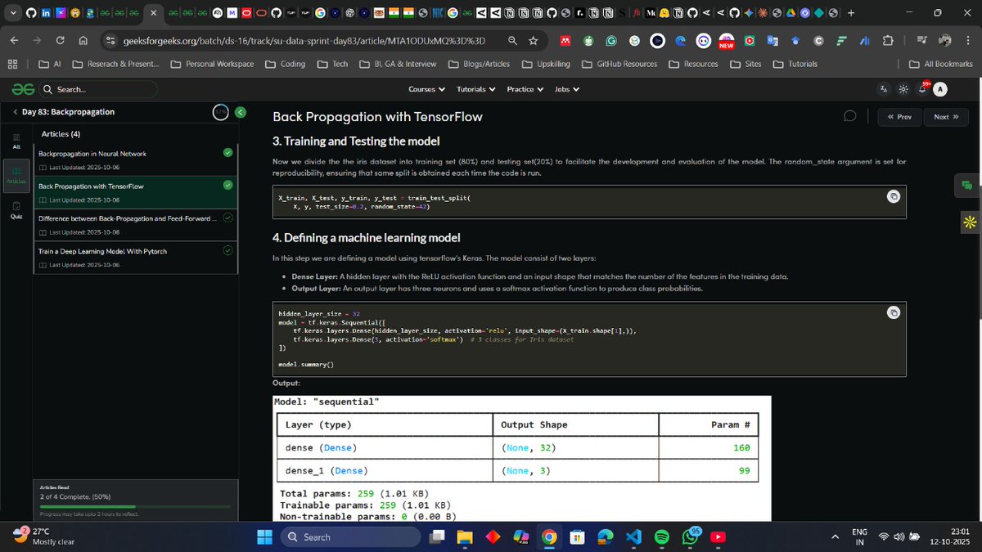
Task: Open the Grammarly extension icon
Action: (611, 40)
